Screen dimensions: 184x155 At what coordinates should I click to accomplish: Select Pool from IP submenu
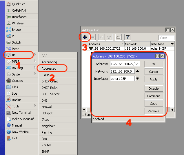coord(58,139)
